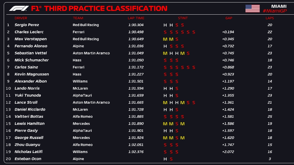Click the soft tyre in Russell's stint
Screen dimensions: 294x165
(177, 138)
